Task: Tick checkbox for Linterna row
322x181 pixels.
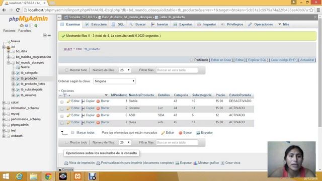Action: click(x=62, y=109)
